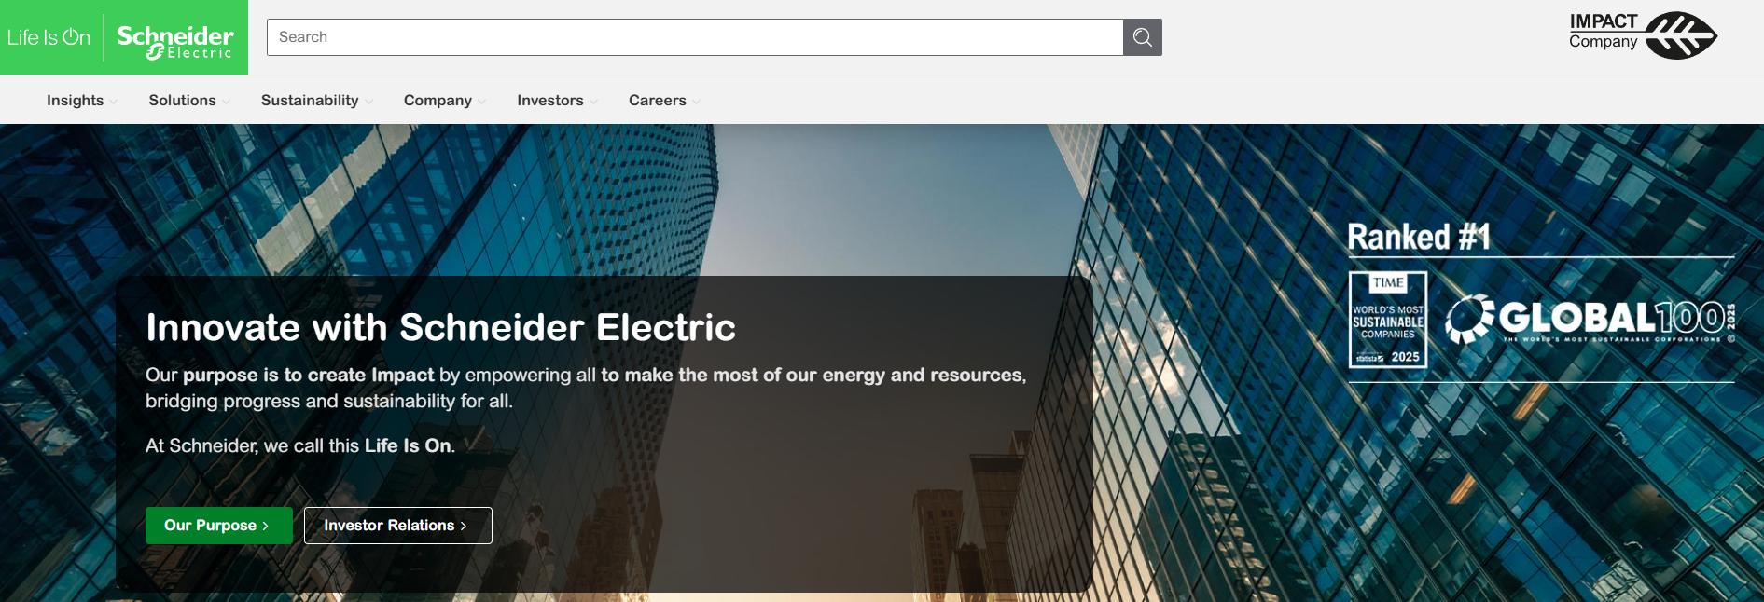This screenshot has width=1764, height=602.
Task: Open the Solutions menu
Action: (x=183, y=101)
